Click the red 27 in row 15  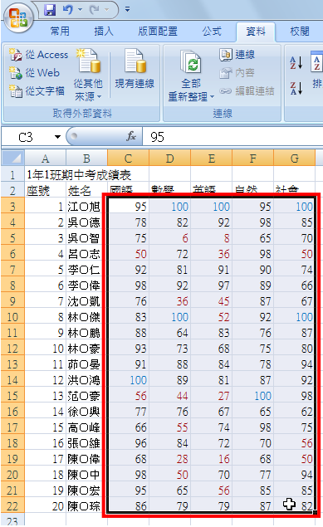click(x=212, y=396)
